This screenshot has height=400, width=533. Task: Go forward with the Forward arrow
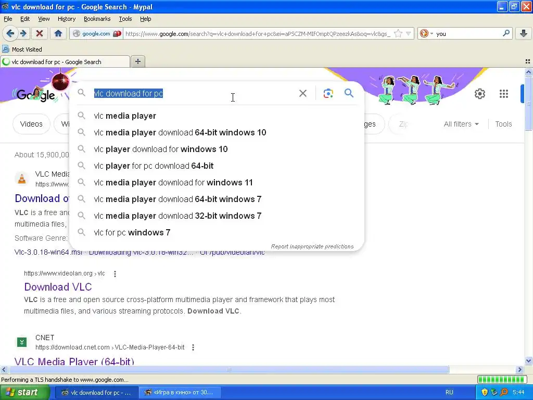(x=23, y=33)
